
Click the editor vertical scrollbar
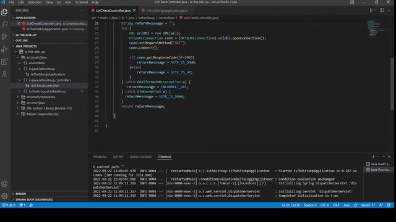click(392, 84)
